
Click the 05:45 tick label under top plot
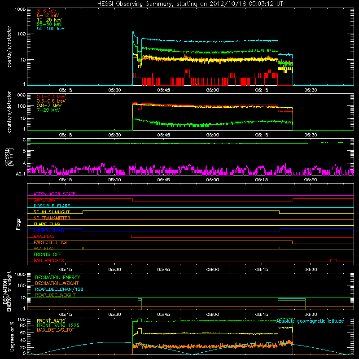163,90
